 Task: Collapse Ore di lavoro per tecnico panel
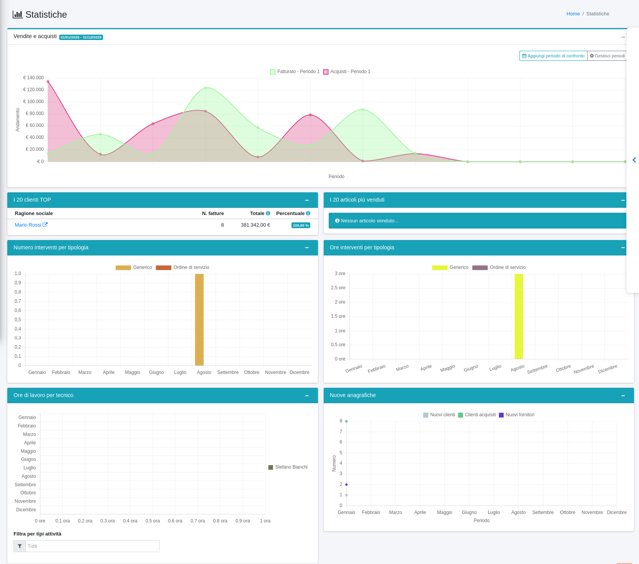[307, 395]
